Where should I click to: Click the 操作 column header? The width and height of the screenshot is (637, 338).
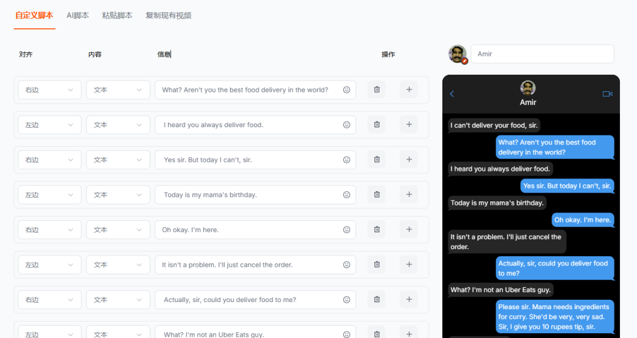point(388,54)
